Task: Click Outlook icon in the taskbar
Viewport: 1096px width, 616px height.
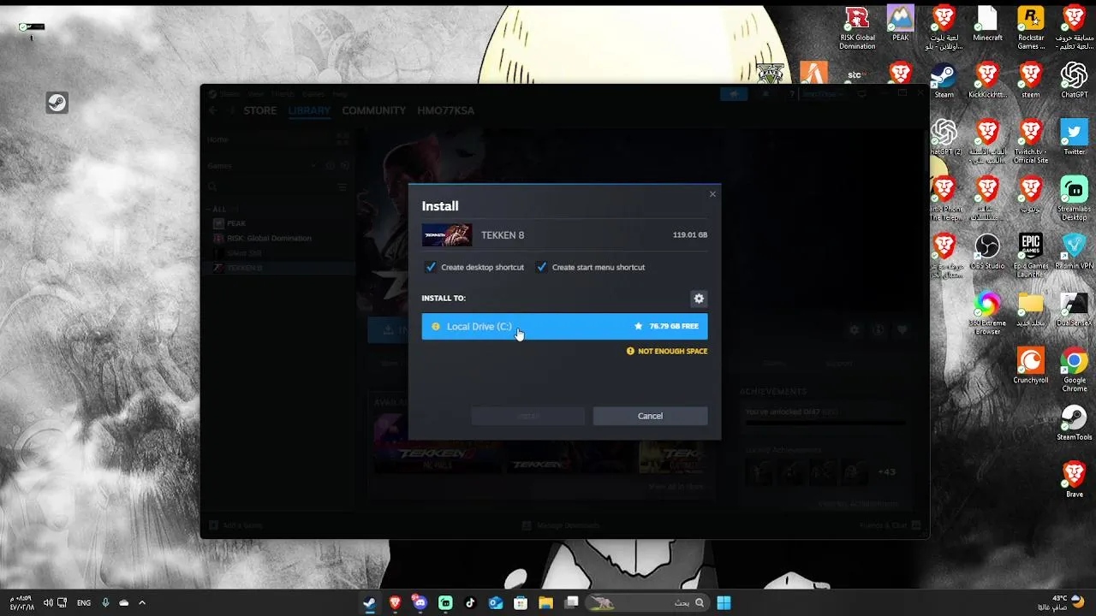Action: pos(495,602)
